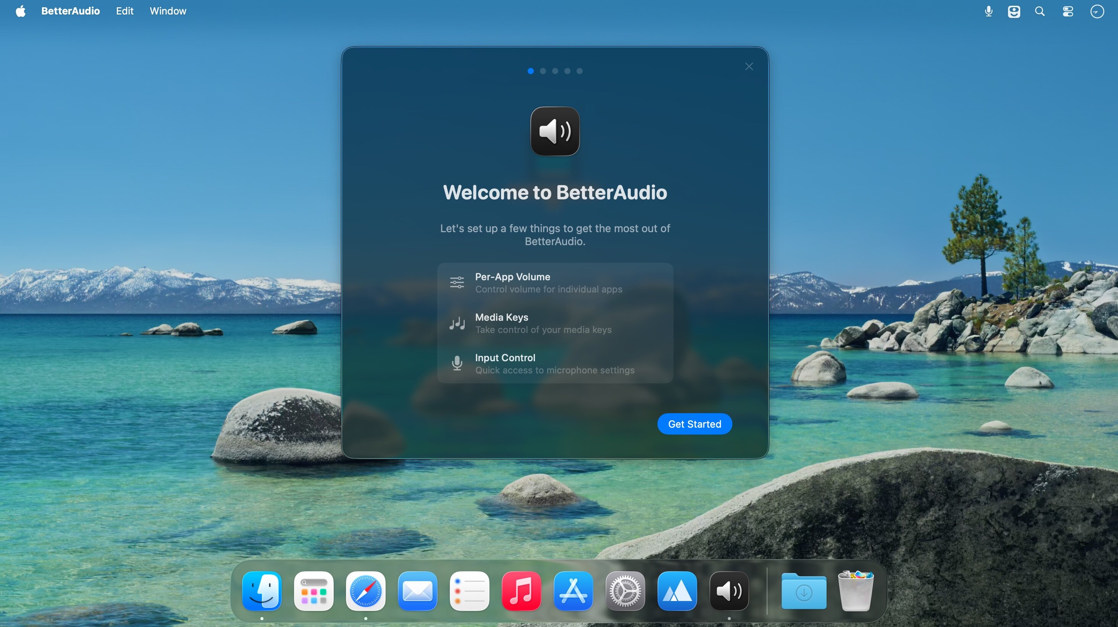Open the BetterAudio app menu
The height and width of the screenshot is (627, 1118).
[x=70, y=11]
